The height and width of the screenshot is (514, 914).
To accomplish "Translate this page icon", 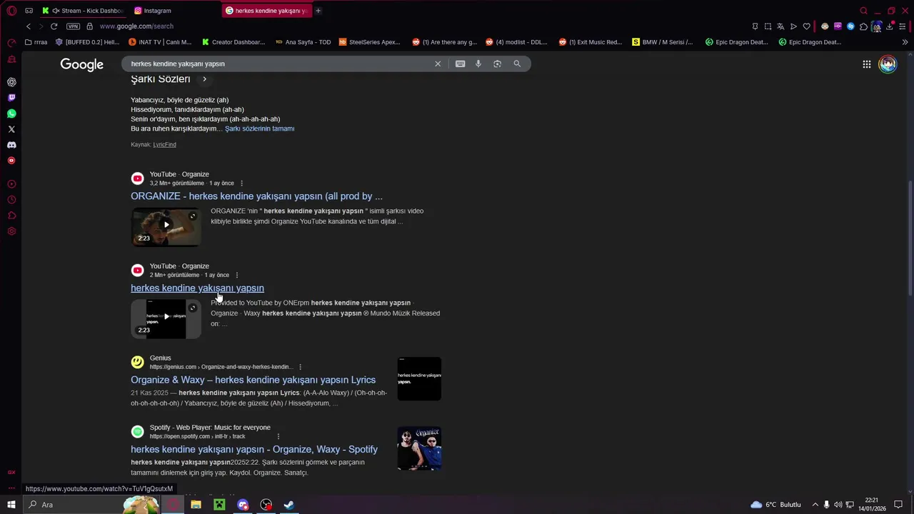I will 780,26.
